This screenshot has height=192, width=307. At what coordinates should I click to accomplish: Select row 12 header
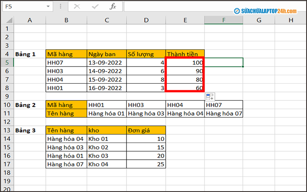7,122
